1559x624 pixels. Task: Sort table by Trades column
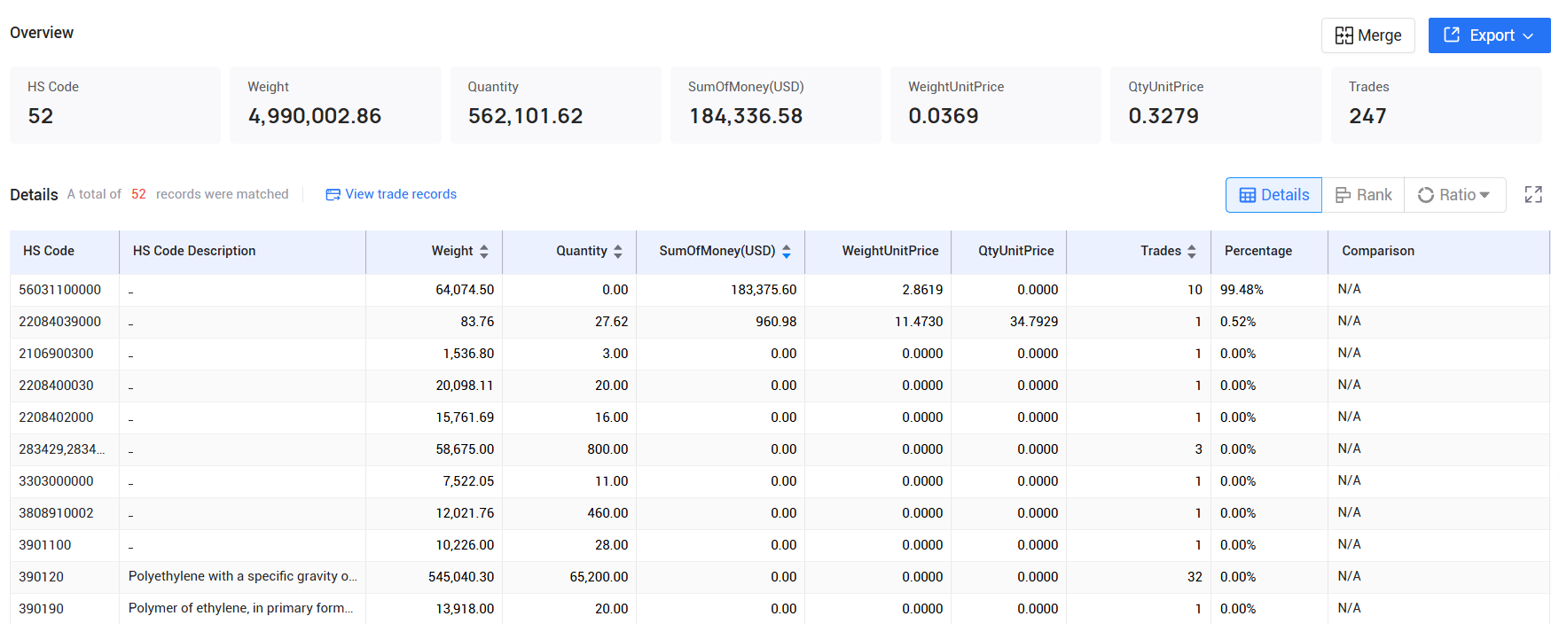1192,252
